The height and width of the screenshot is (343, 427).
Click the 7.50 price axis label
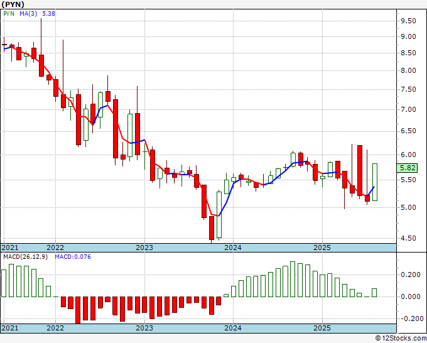click(408, 90)
